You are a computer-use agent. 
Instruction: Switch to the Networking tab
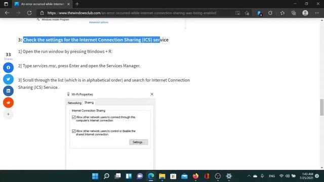(x=74, y=103)
